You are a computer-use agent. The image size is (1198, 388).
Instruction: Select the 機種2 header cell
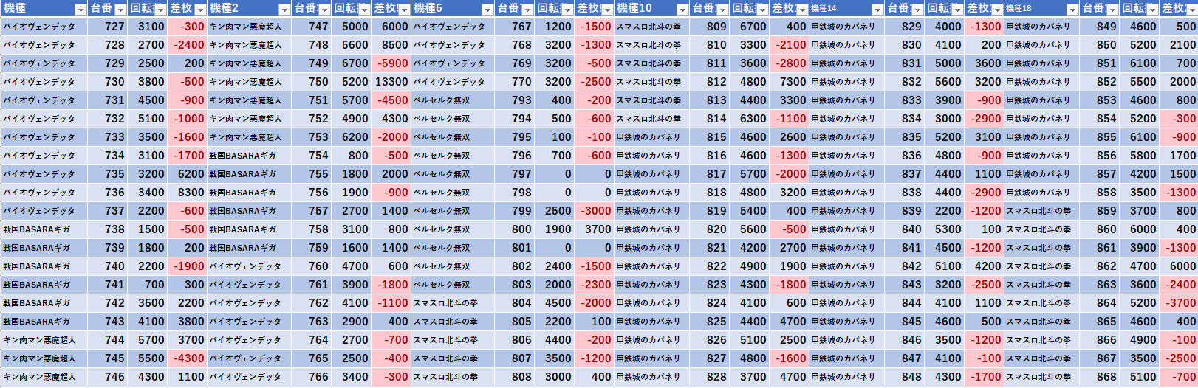(249, 9)
